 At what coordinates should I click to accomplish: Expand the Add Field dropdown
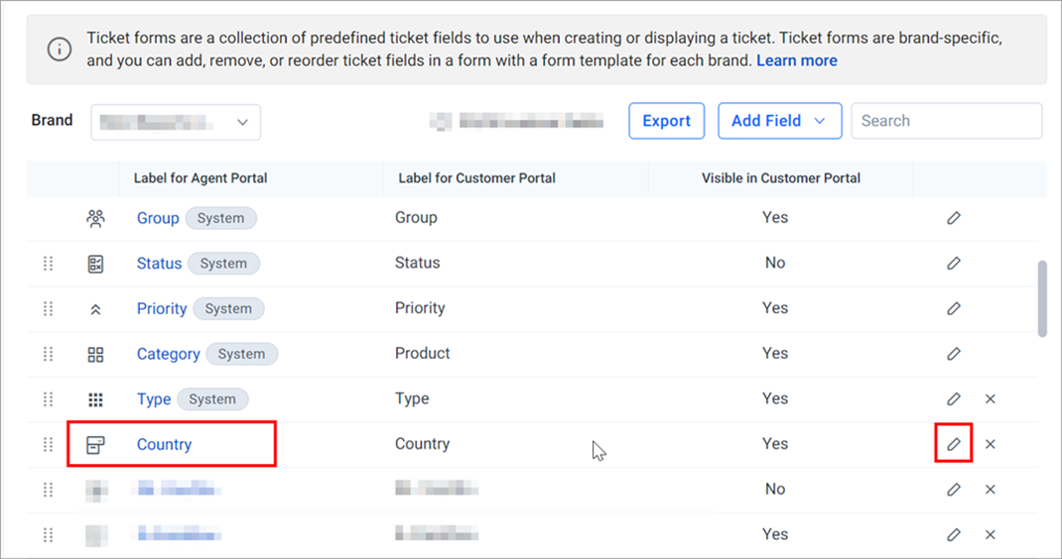(779, 121)
